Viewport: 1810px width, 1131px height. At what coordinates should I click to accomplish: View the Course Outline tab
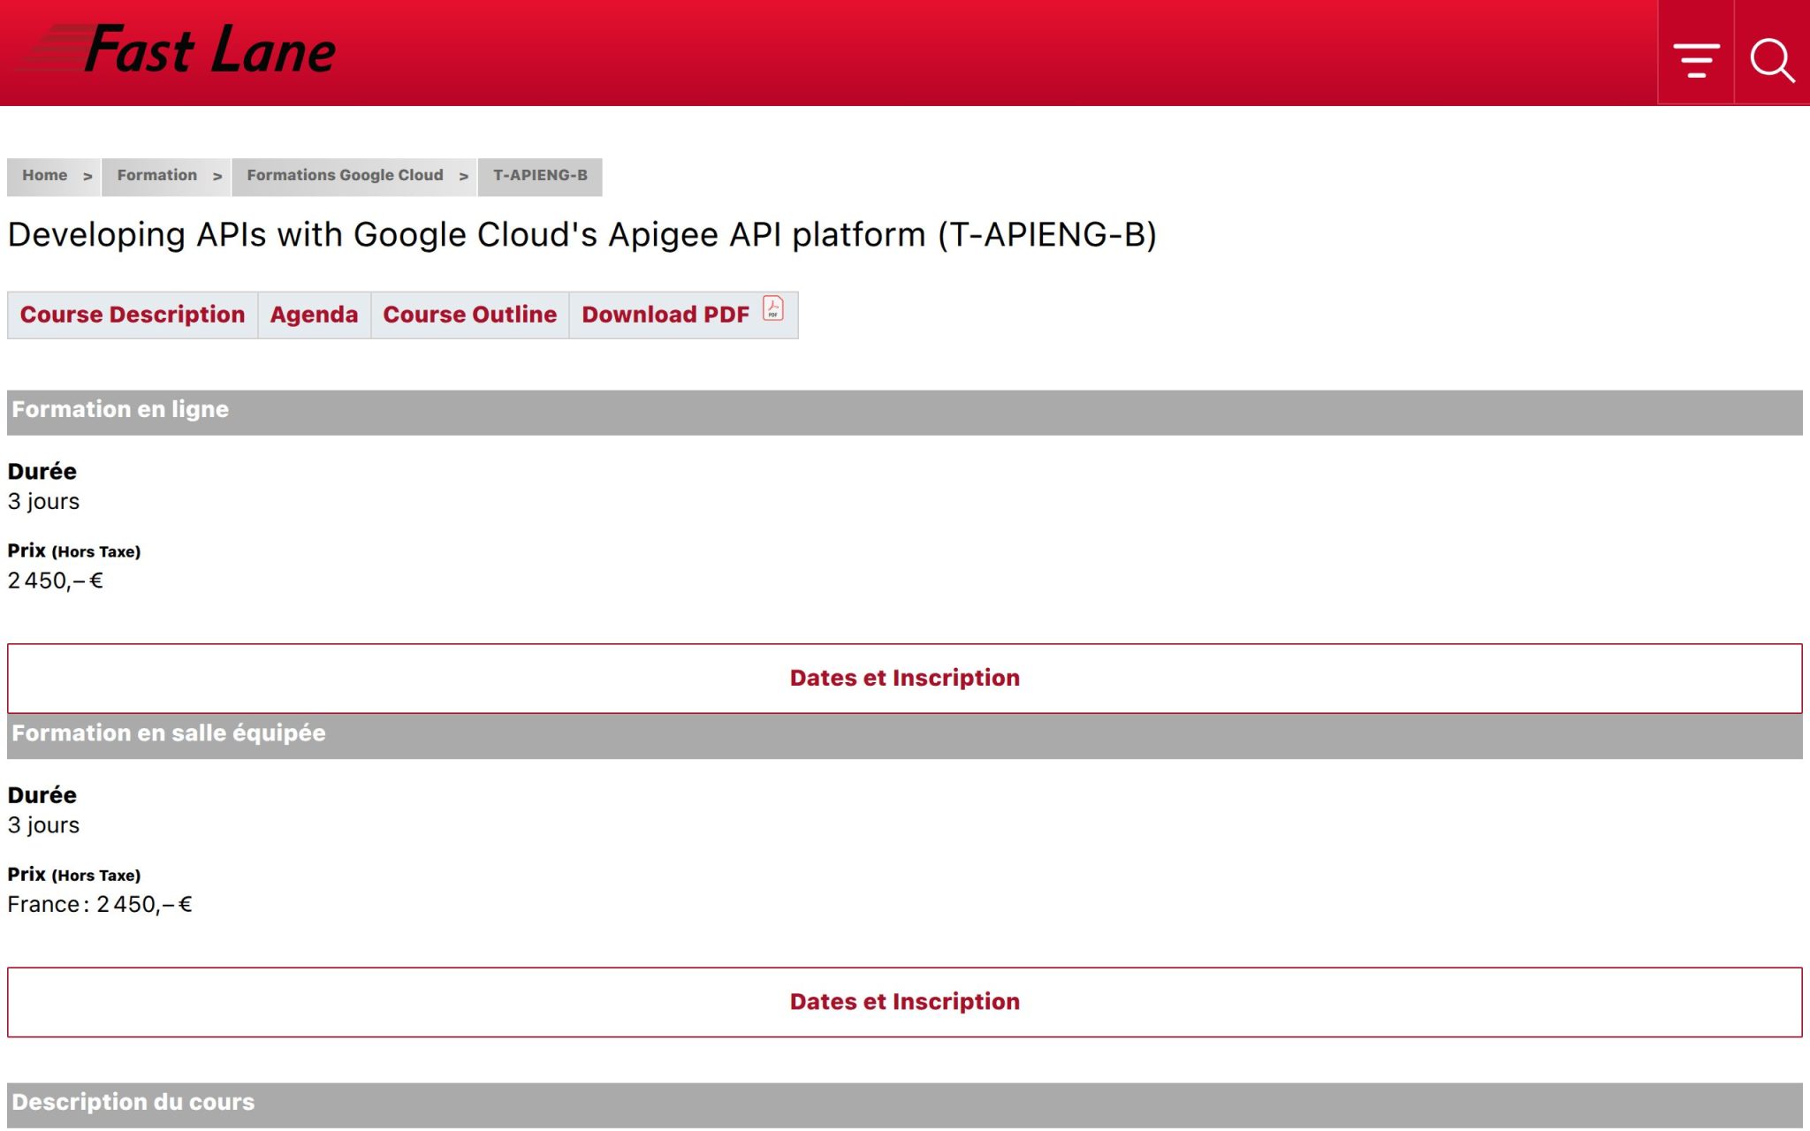(469, 315)
